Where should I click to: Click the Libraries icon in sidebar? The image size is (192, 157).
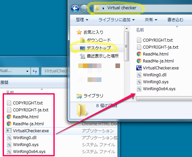coord(79,96)
